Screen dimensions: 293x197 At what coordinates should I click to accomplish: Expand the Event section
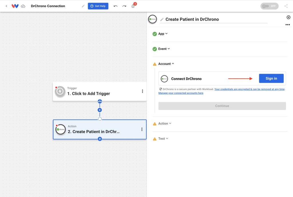coord(164,49)
